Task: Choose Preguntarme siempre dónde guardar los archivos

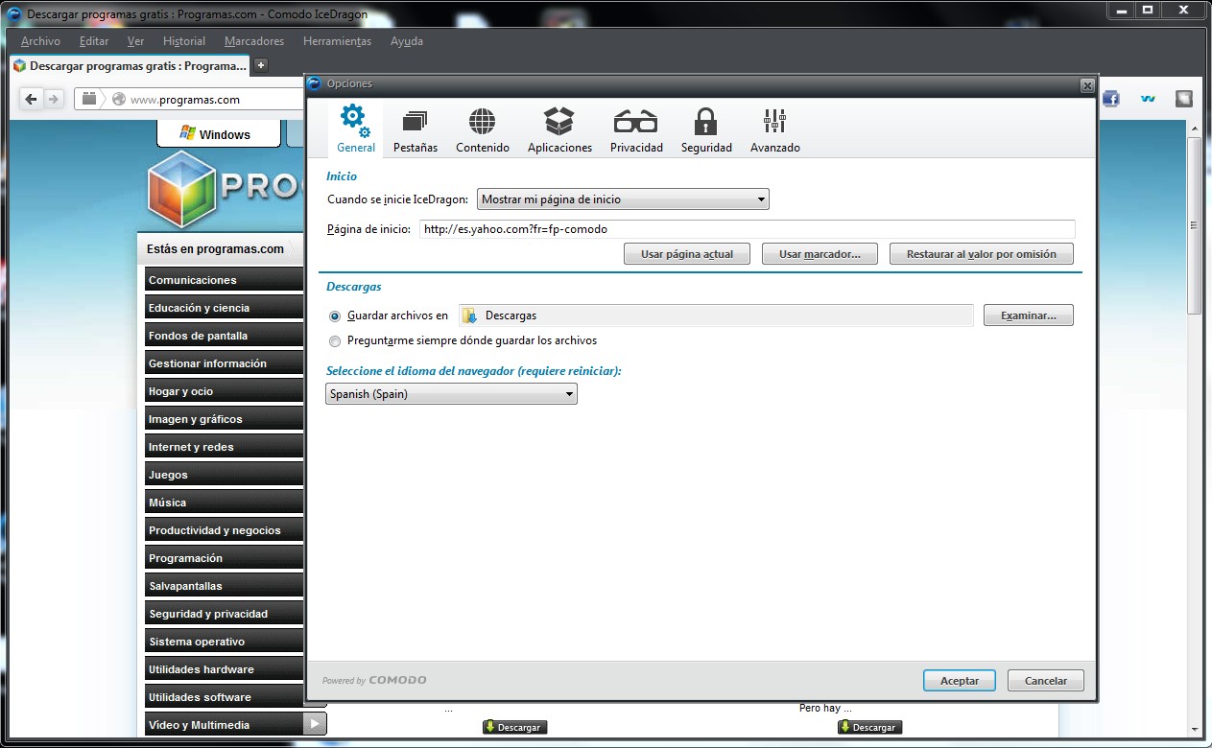Action: click(335, 340)
